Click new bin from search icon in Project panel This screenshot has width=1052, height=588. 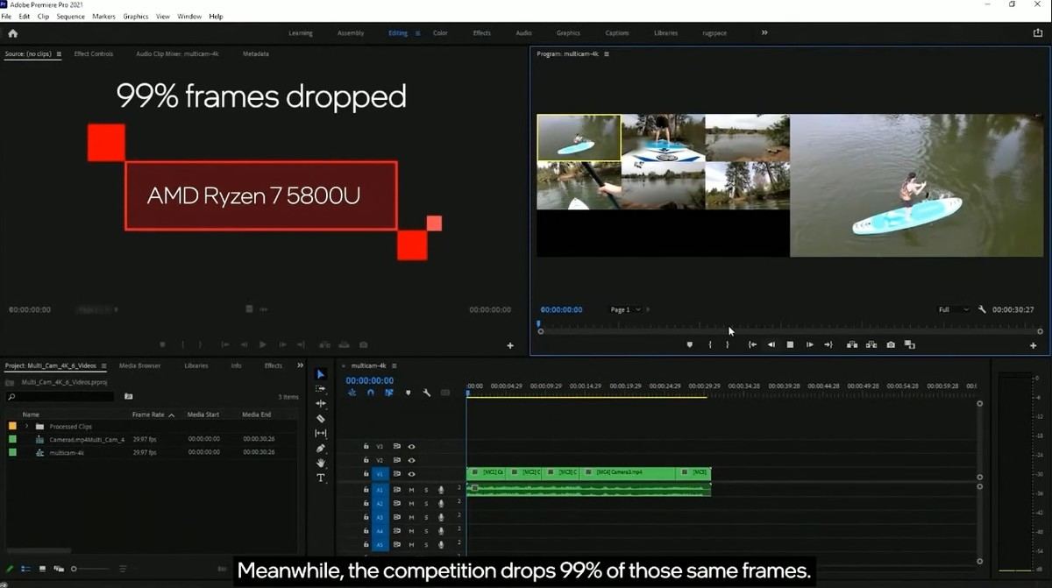[x=128, y=396]
